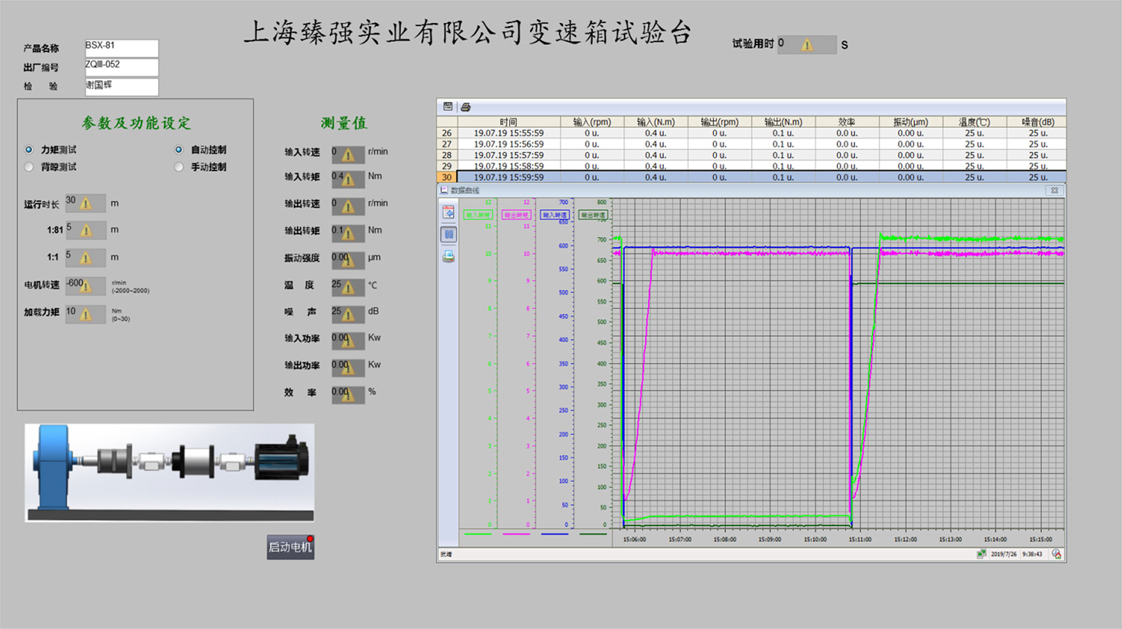Viewport: 1122px width, 629px height.
Task: Click the printer icon in table toolbar
Action: coord(465,107)
